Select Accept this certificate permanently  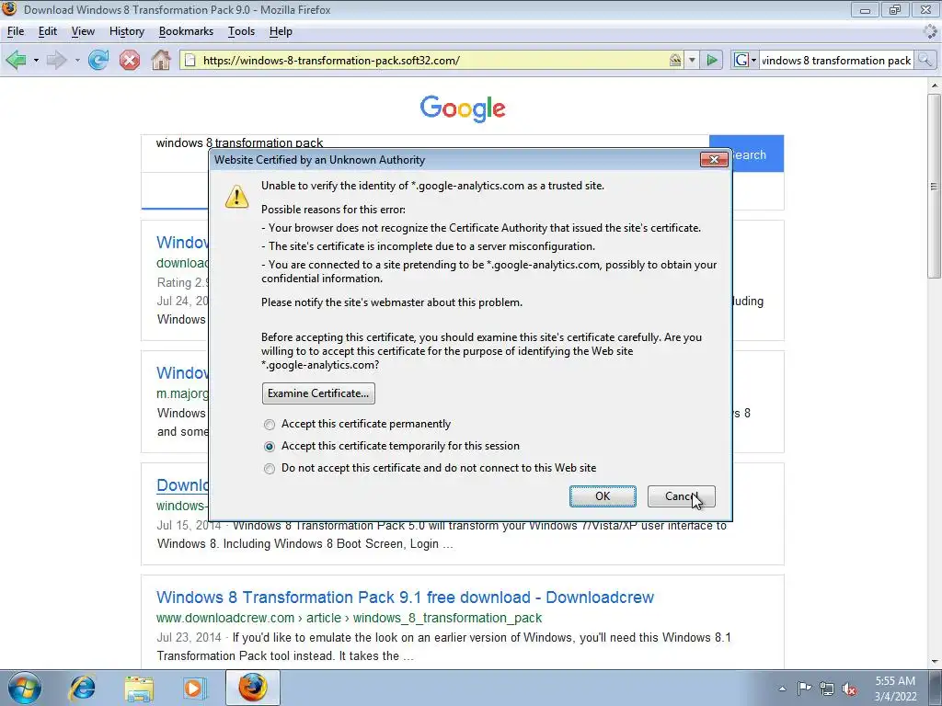coord(270,425)
